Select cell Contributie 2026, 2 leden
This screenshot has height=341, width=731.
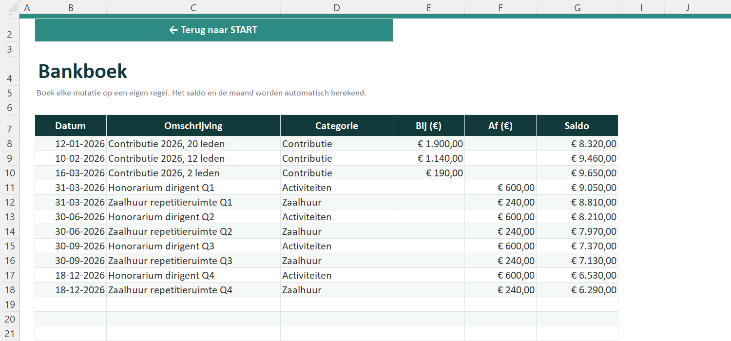[193, 173]
